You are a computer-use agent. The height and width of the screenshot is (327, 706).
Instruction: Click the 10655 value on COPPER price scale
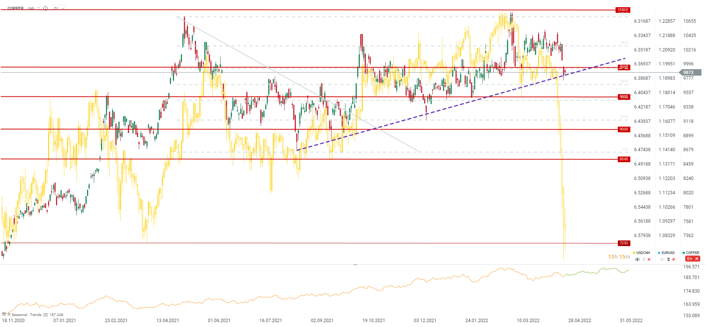click(690, 21)
